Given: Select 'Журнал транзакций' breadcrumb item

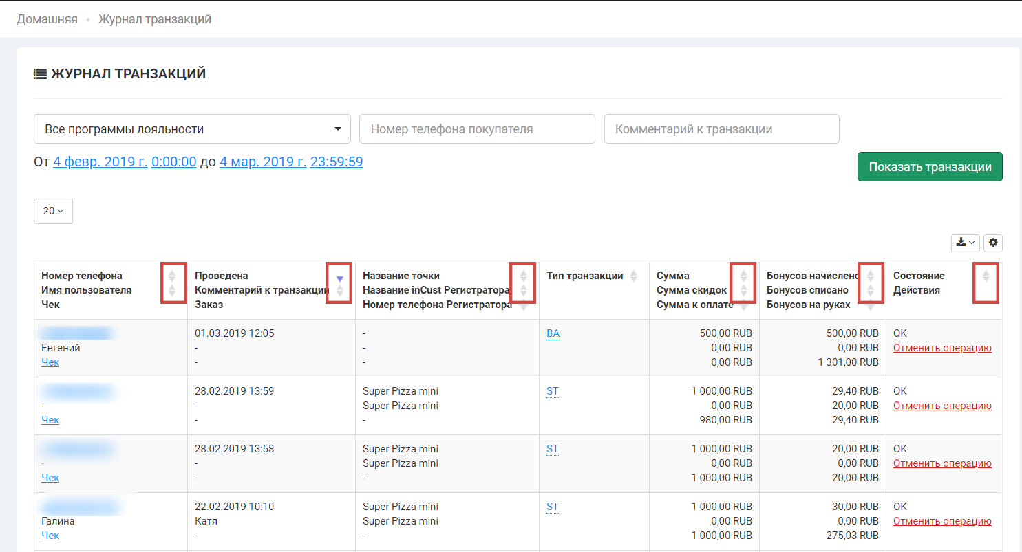Looking at the screenshot, I should pyautogui.click(x=154, y=19).
